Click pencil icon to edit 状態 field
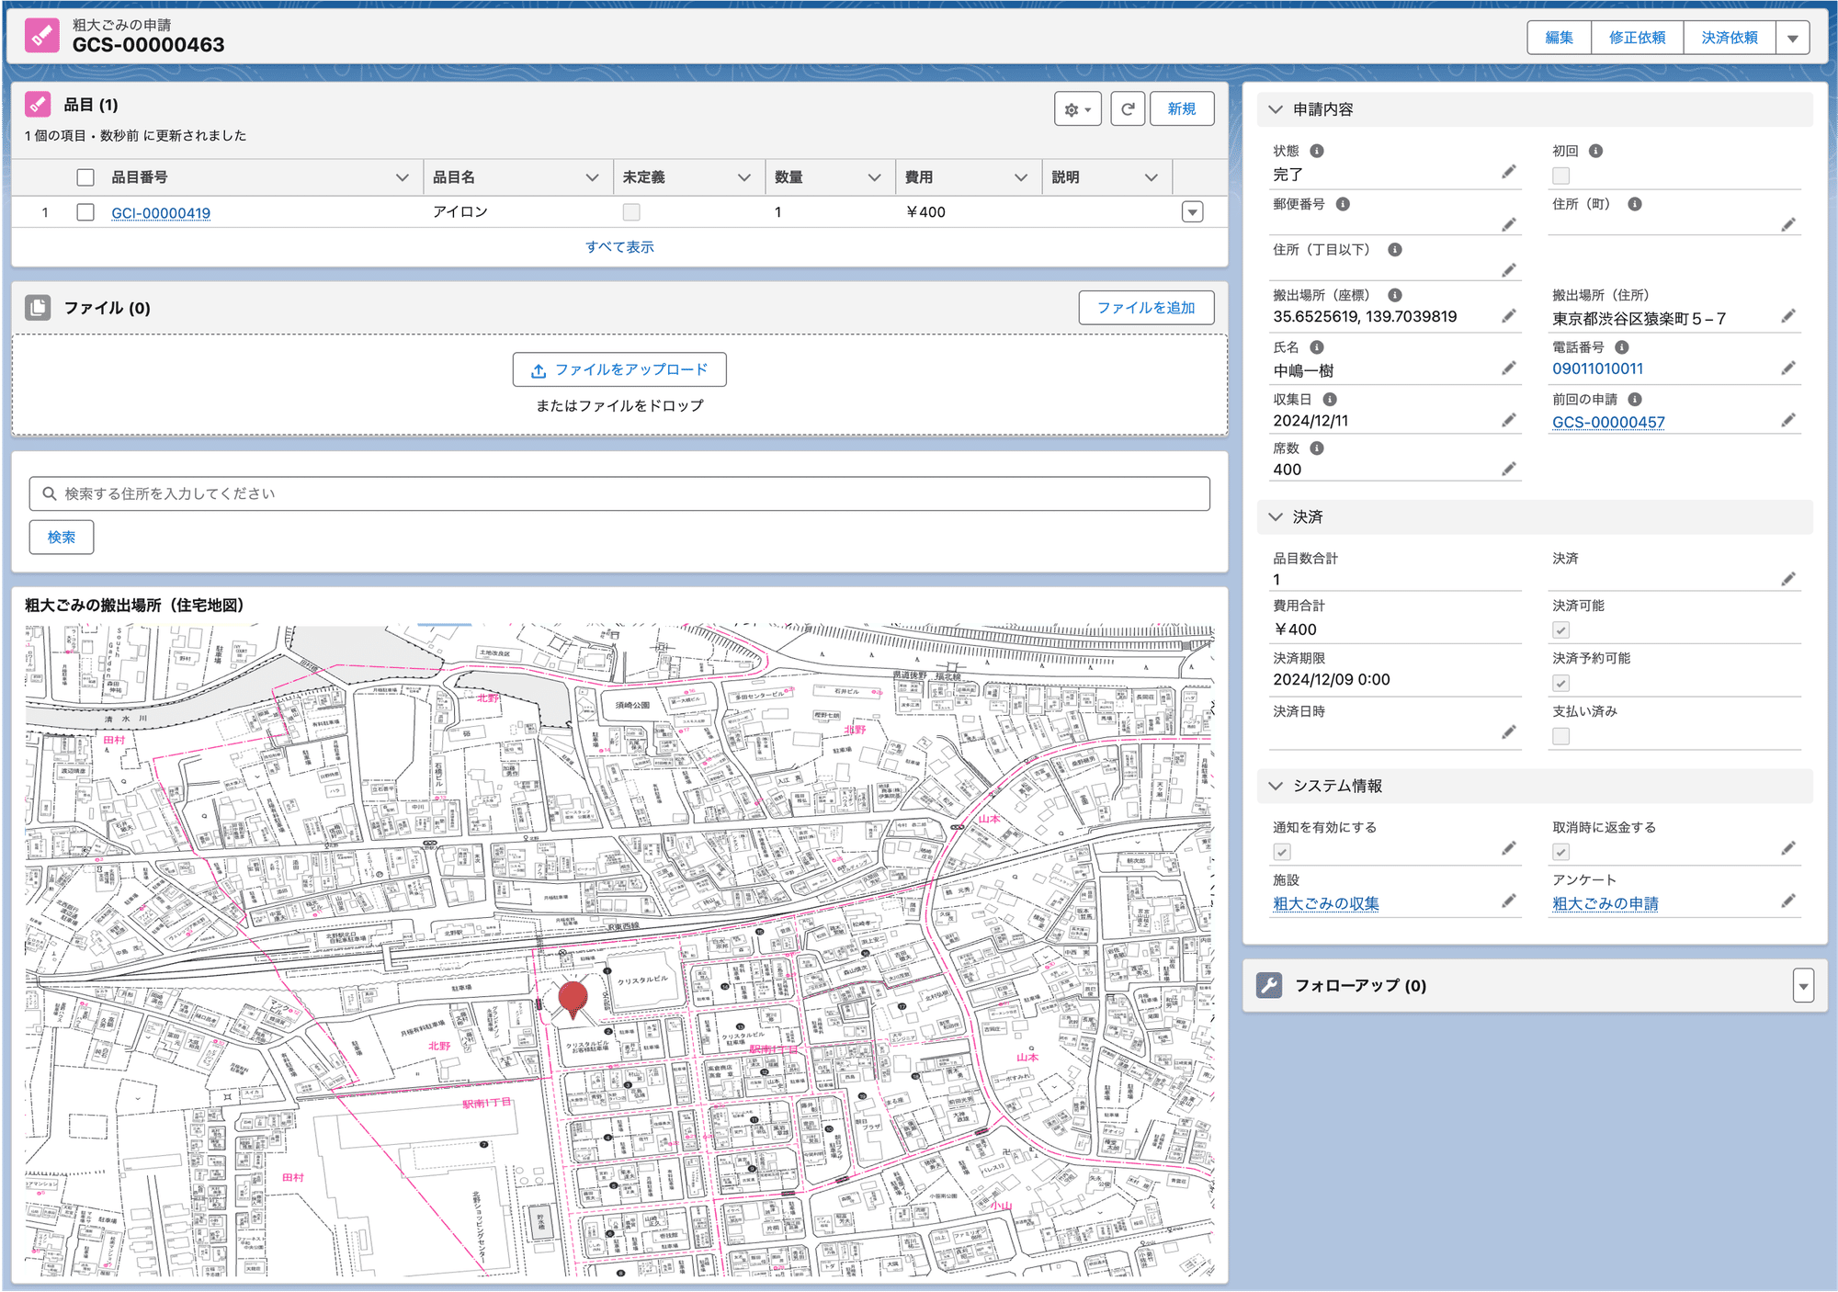The height and width of the screenshot is (1292, 1838). point(1508,172)
